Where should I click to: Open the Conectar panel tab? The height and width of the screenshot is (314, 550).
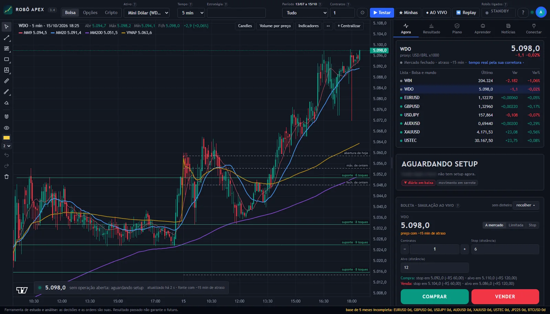[534, 29]
